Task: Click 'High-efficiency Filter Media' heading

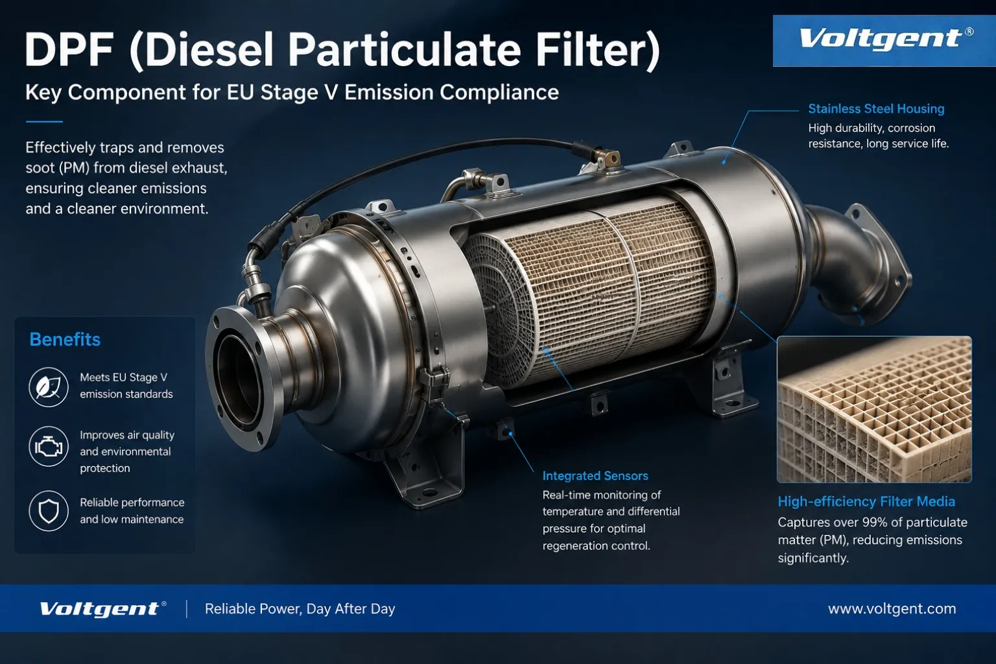Action: 866,501
